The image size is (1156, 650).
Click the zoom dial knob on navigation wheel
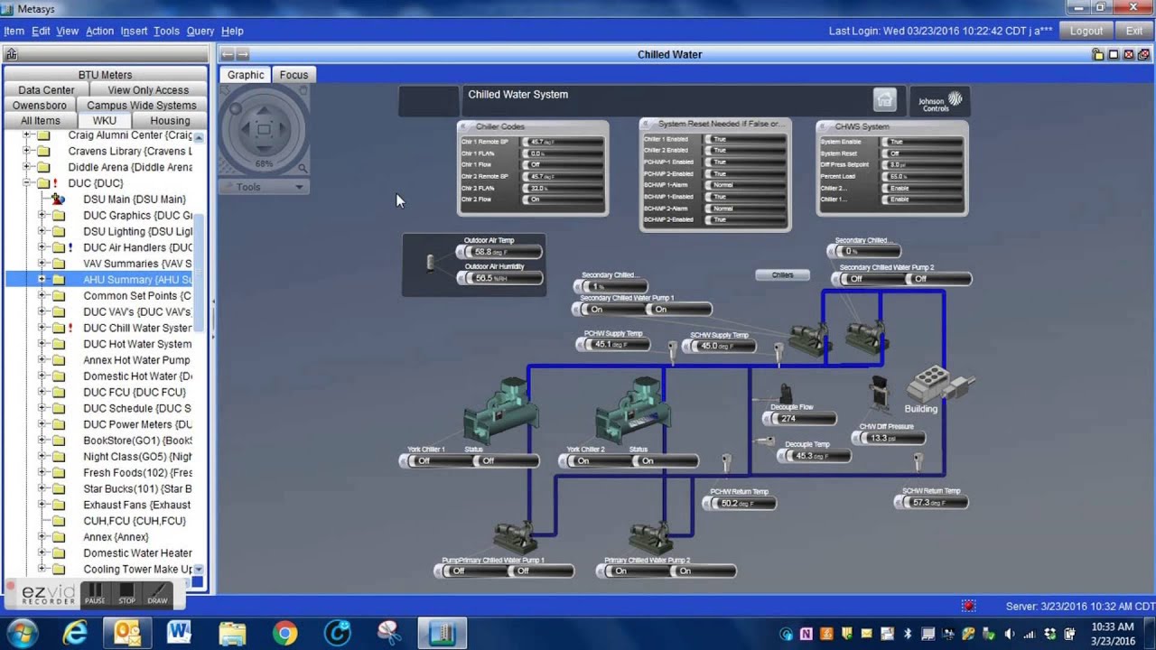(x=236, y=109)
